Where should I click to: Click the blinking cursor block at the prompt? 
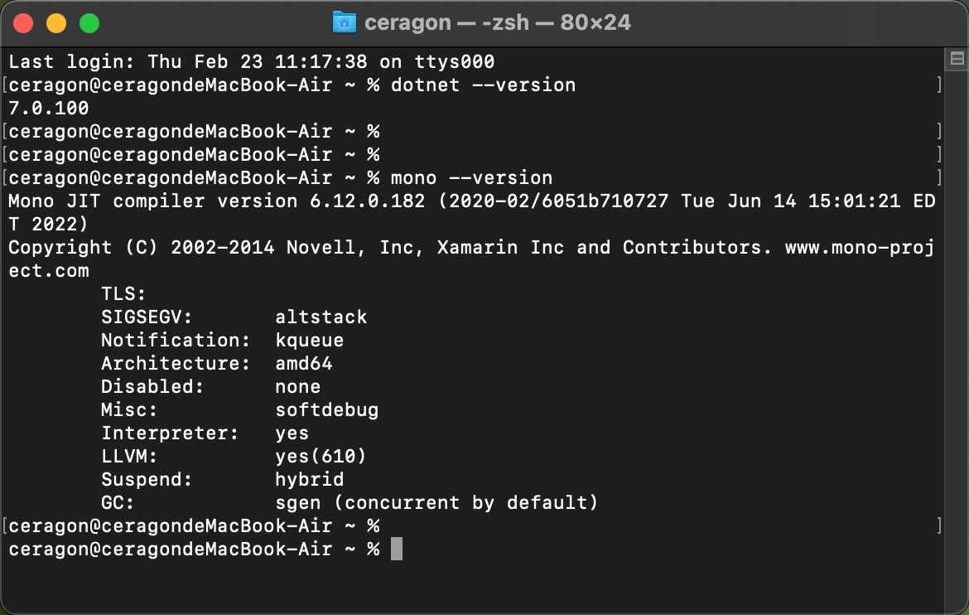click(397, 549)
